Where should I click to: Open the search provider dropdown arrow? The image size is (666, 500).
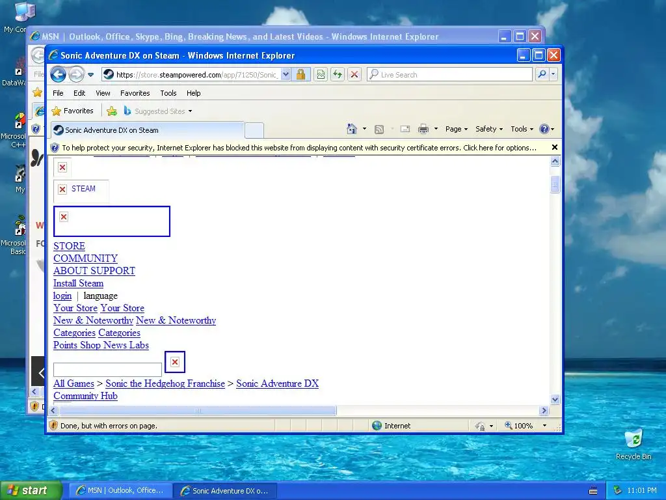553,74
